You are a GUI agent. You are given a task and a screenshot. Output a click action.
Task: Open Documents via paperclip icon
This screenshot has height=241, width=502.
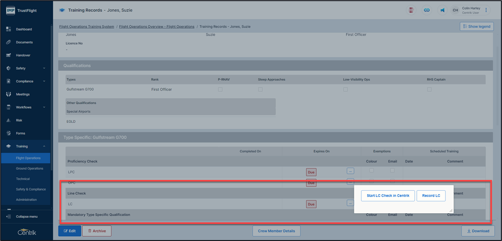9,42
